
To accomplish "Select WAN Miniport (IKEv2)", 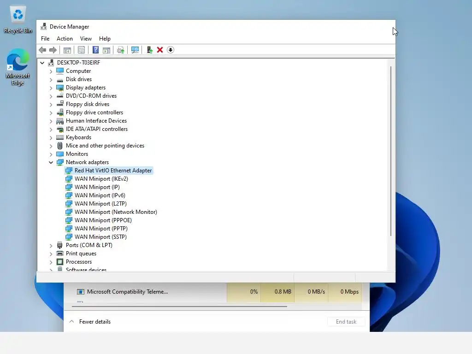I will click(x=101, y=179).
